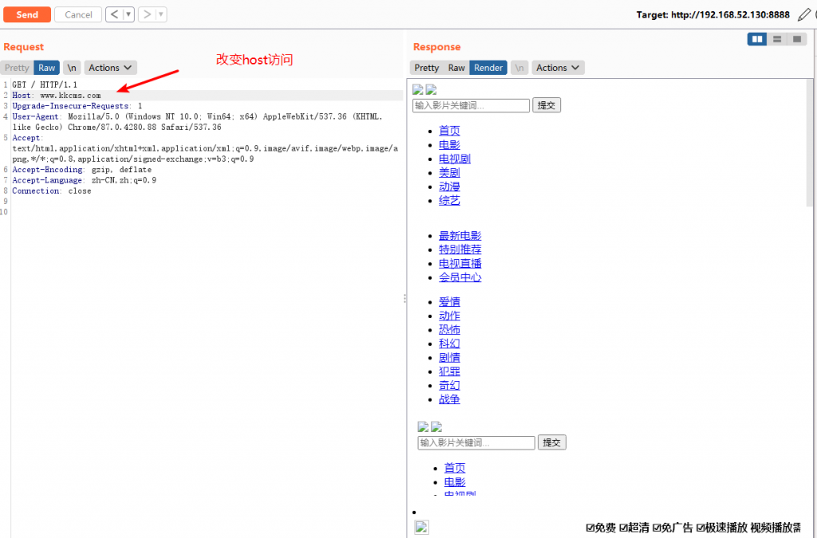The width and height of the screenshot is (817, 538).
Task: Switch Response view to Pretty tab
Action: point(427,68)
